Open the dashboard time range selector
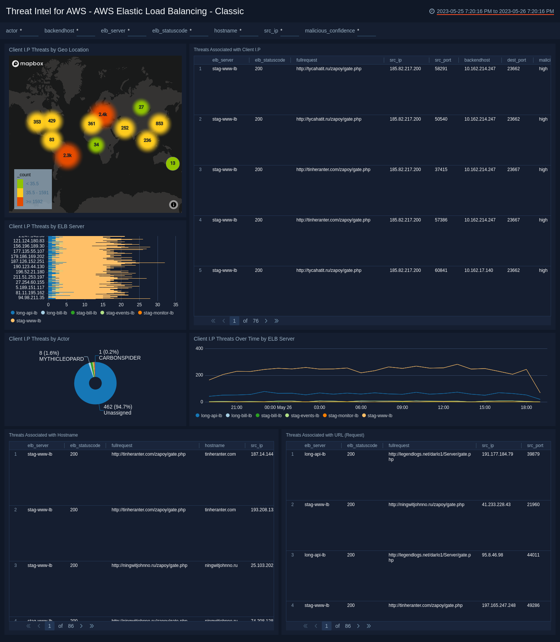 495,11
